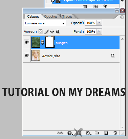Hide the Arrière-plan layer

click(27, 55)
